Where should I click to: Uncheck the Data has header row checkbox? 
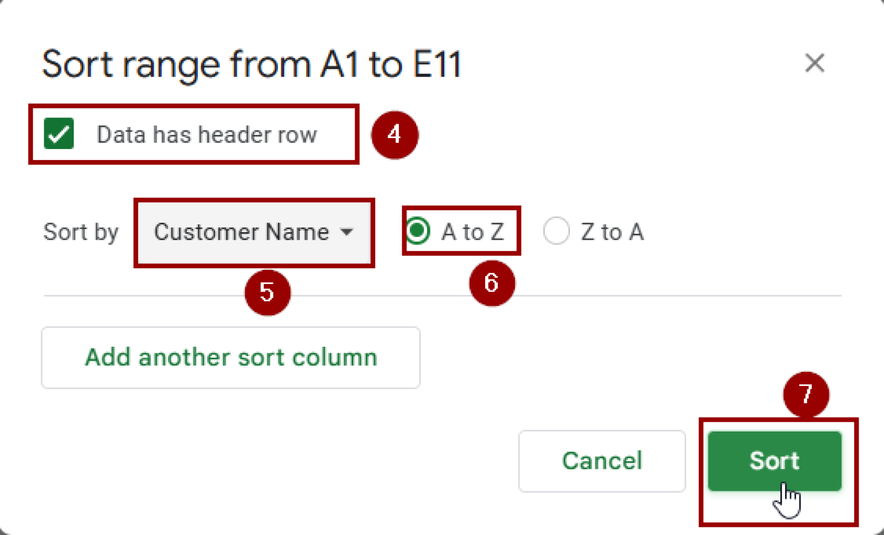59,134
